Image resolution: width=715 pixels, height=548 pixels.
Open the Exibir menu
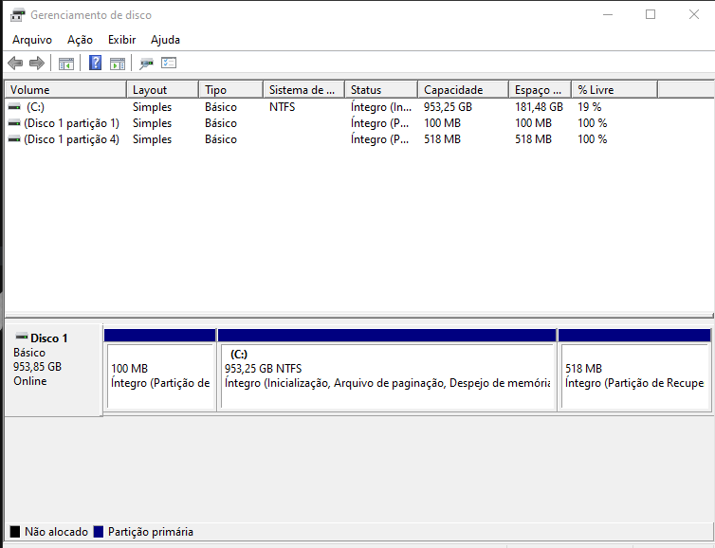(121, 40)
